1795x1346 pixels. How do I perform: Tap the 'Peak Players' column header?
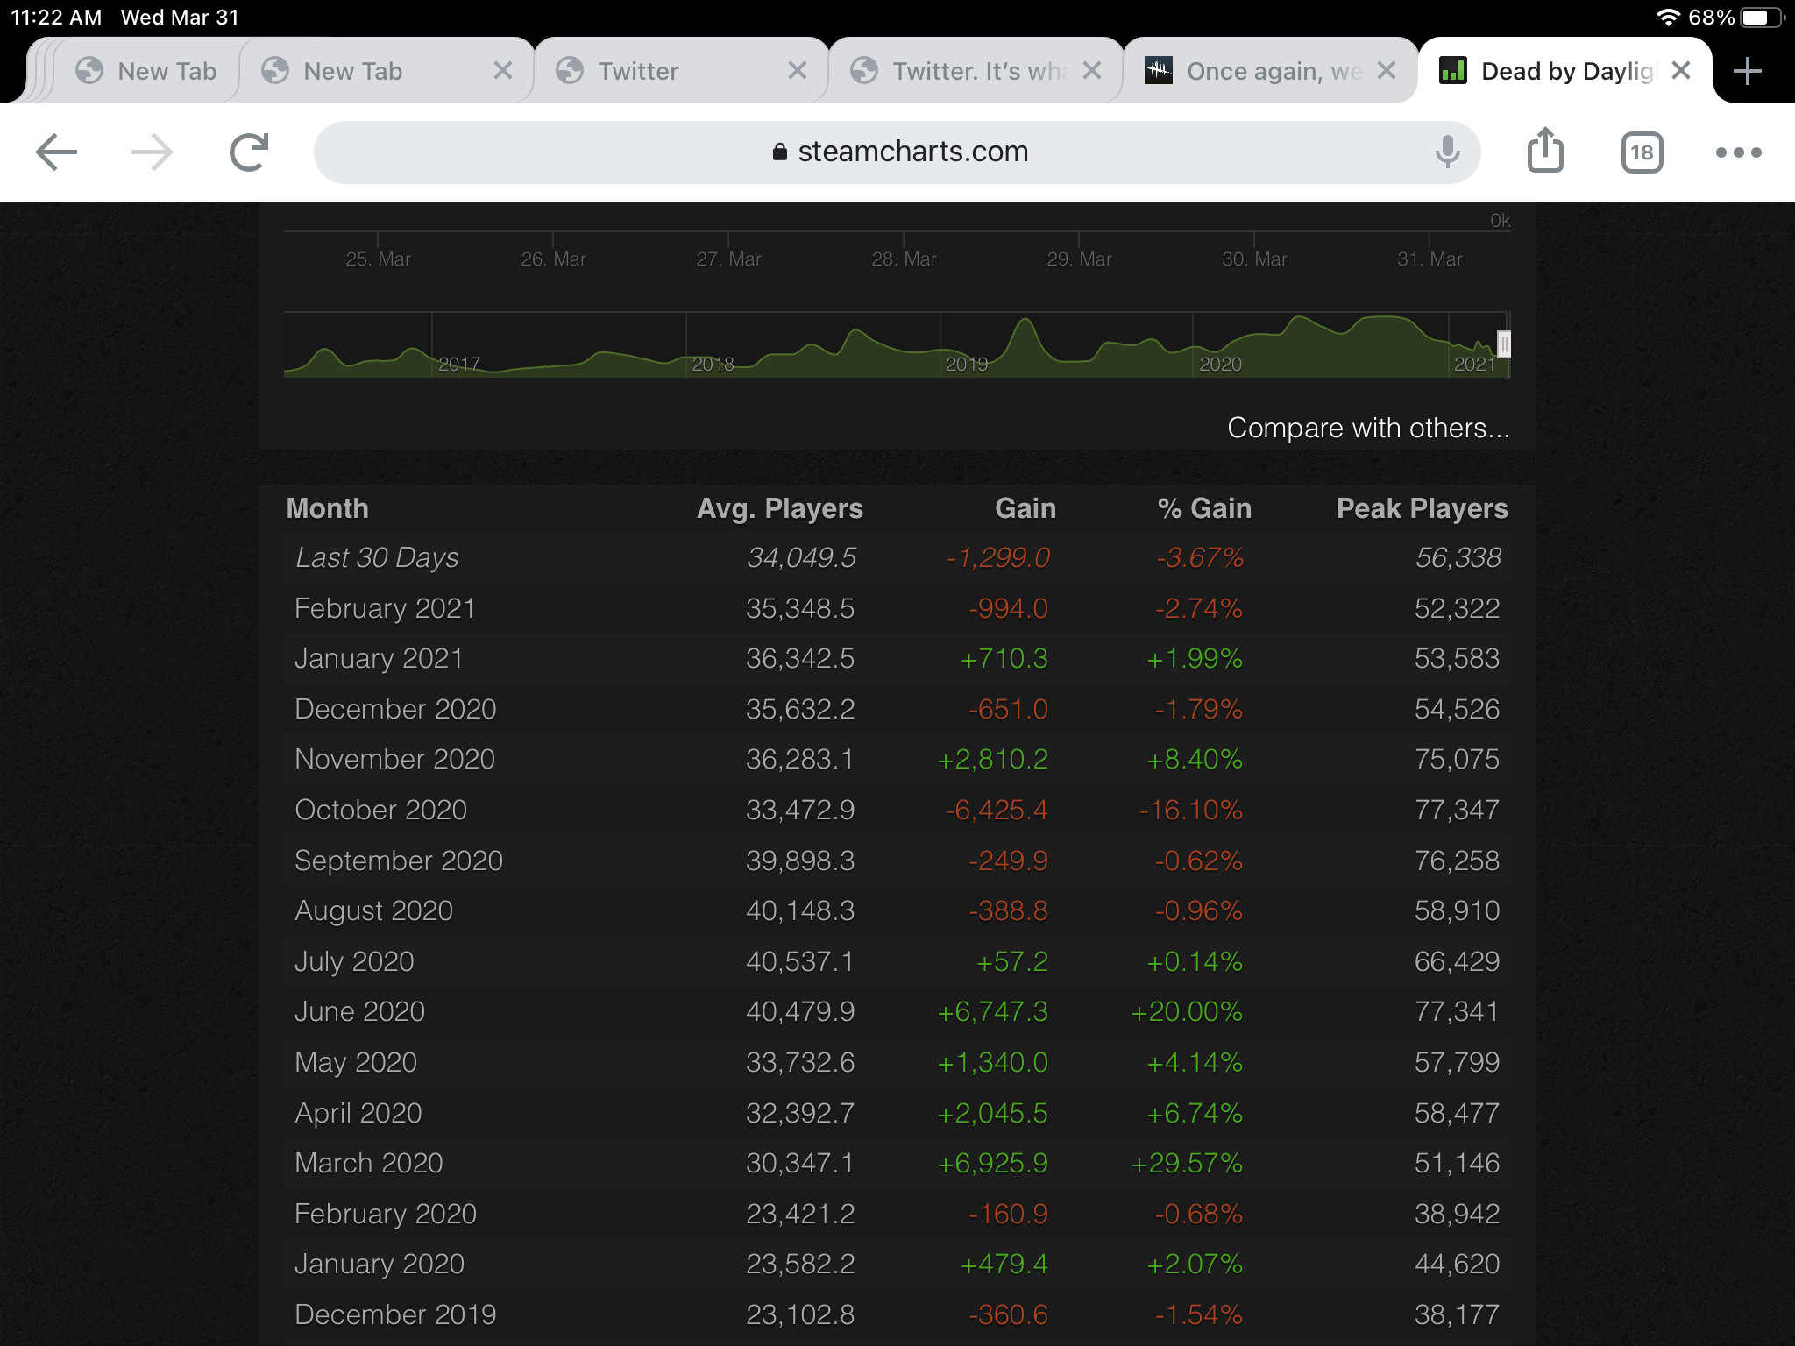[1422, 508]
